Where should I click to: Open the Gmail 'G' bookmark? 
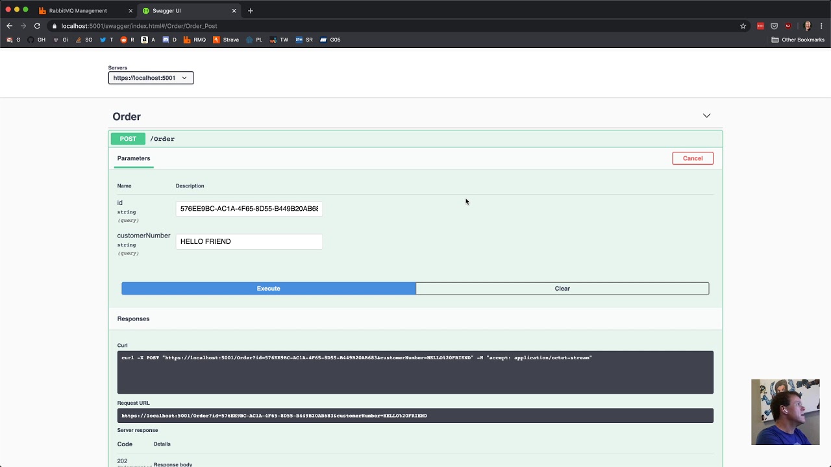(x=14, y=40)
